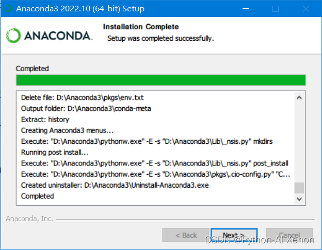
Task: Select the last 'Completed' log line
Action: coord(37,196)
